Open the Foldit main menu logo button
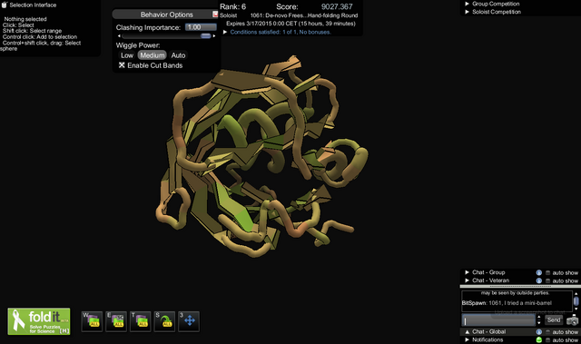Viewport: 581px width, 344px height. (39, 321)
